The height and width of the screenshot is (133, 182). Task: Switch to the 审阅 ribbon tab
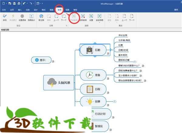(x=59, y=10)
